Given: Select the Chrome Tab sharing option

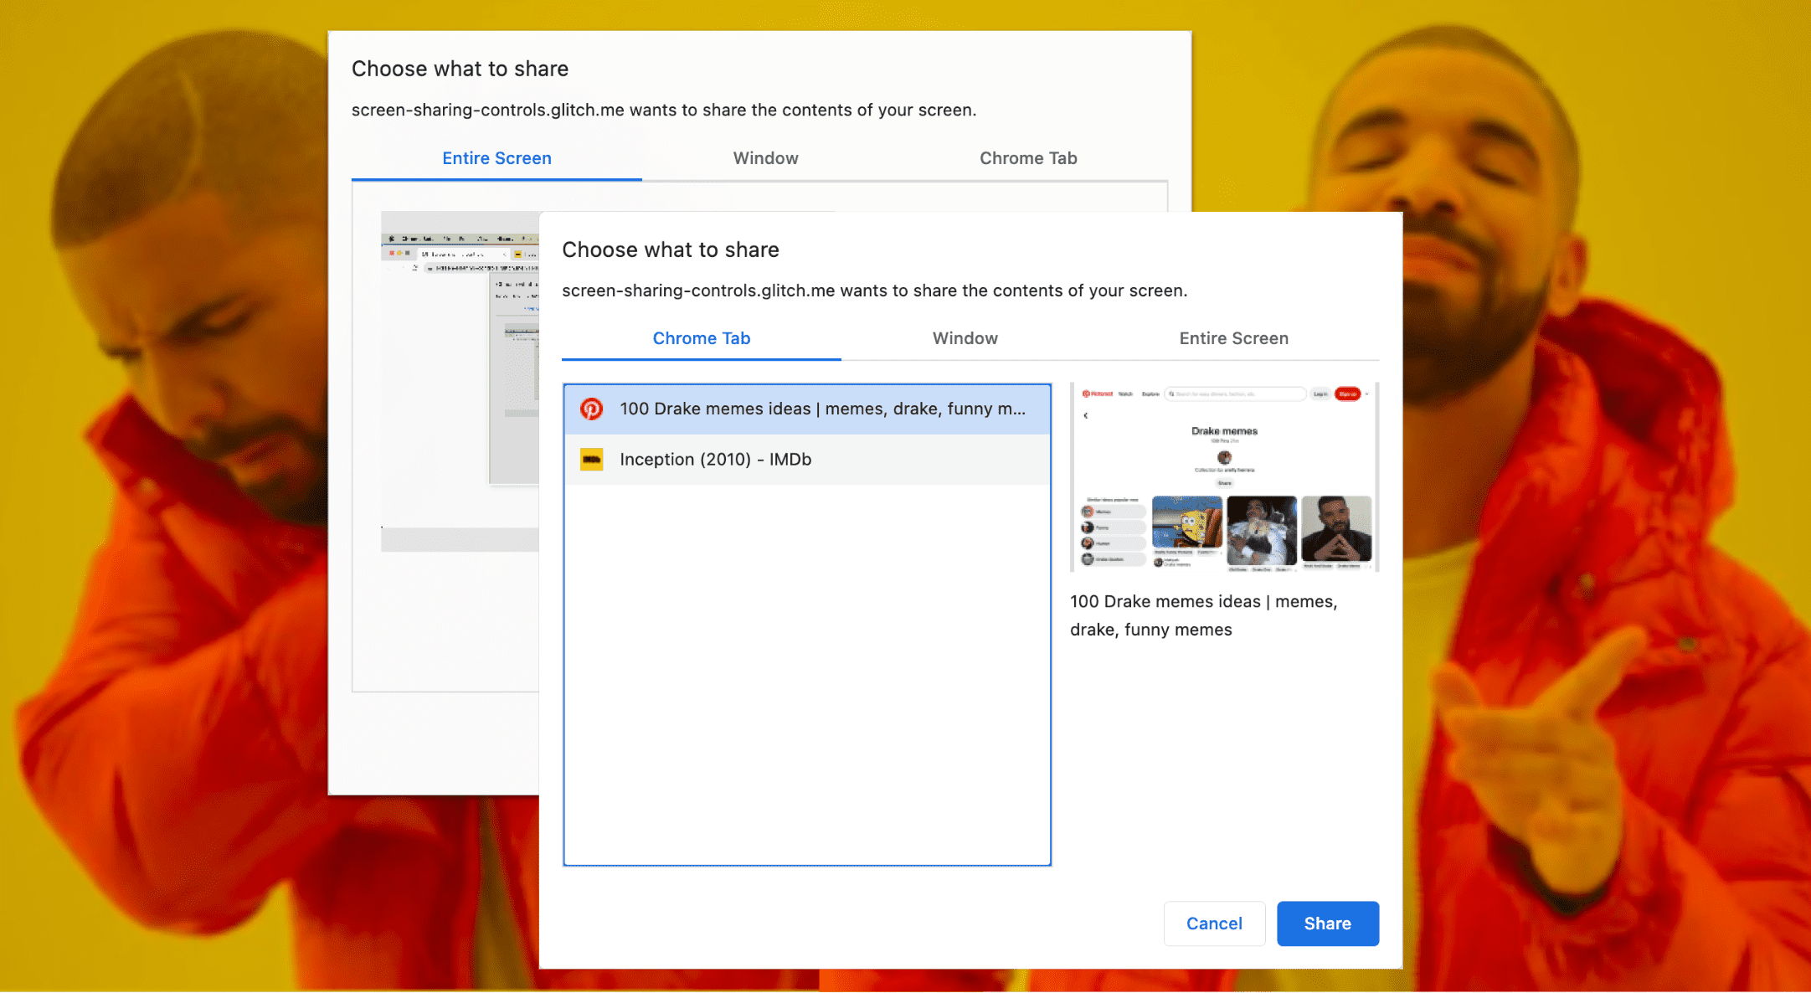Looking at the screenshot, I should tap(701, 339).
